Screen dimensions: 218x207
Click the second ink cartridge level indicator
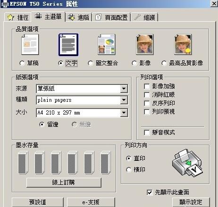tap(40, 163)
